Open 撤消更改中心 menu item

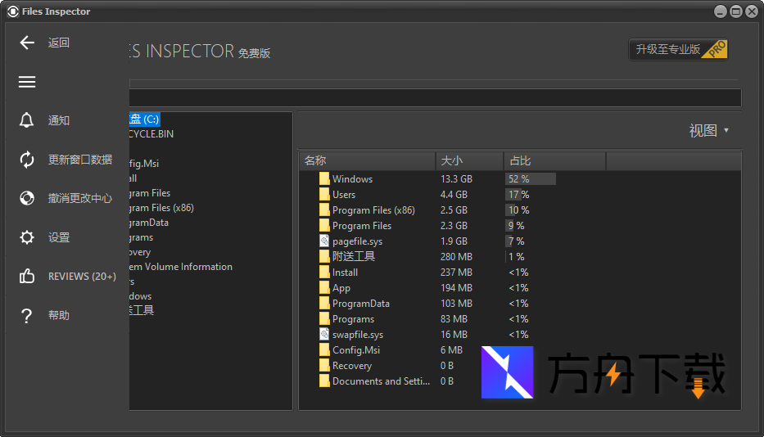coord(80,198)
